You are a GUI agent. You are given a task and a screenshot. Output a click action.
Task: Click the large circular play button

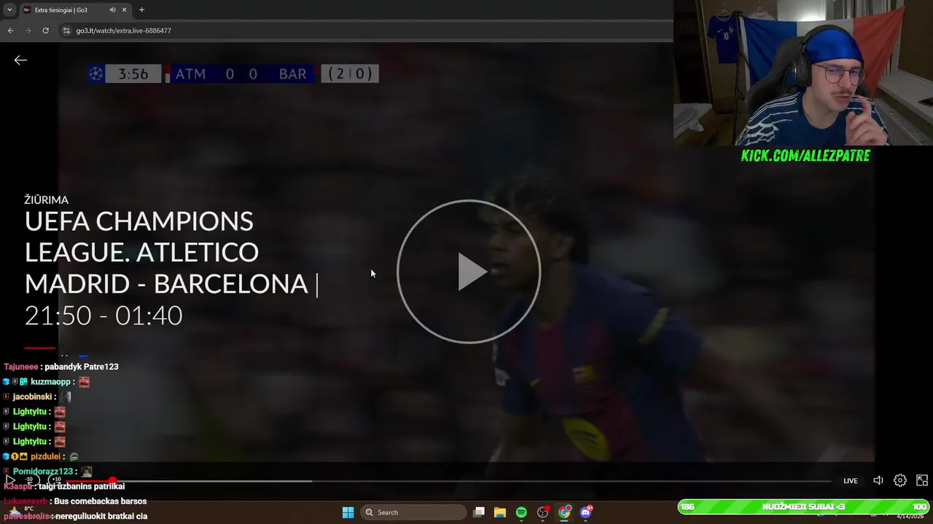pyautogui.click(x=469, y=271)
